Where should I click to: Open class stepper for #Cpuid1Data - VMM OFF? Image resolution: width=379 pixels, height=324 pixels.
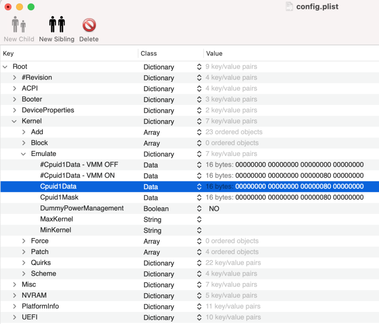(x=199, y=165)
